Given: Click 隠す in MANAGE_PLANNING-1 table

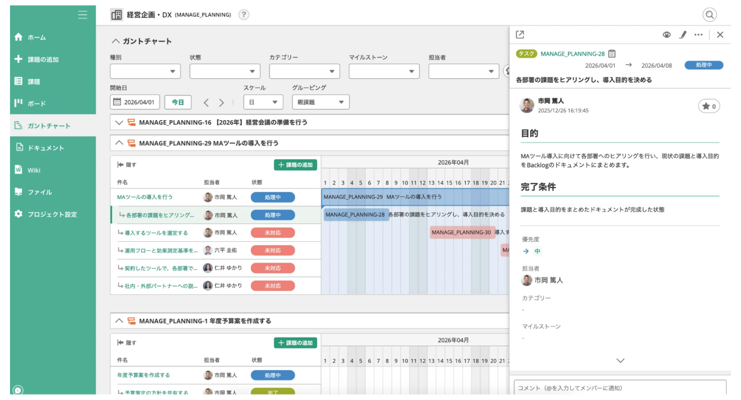Looking at the screenshot, I should pyautogui.click(x=127, y=343).
